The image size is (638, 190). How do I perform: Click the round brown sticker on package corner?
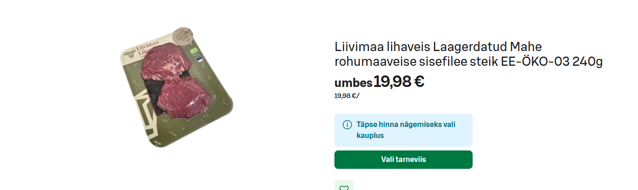point(183,36)
